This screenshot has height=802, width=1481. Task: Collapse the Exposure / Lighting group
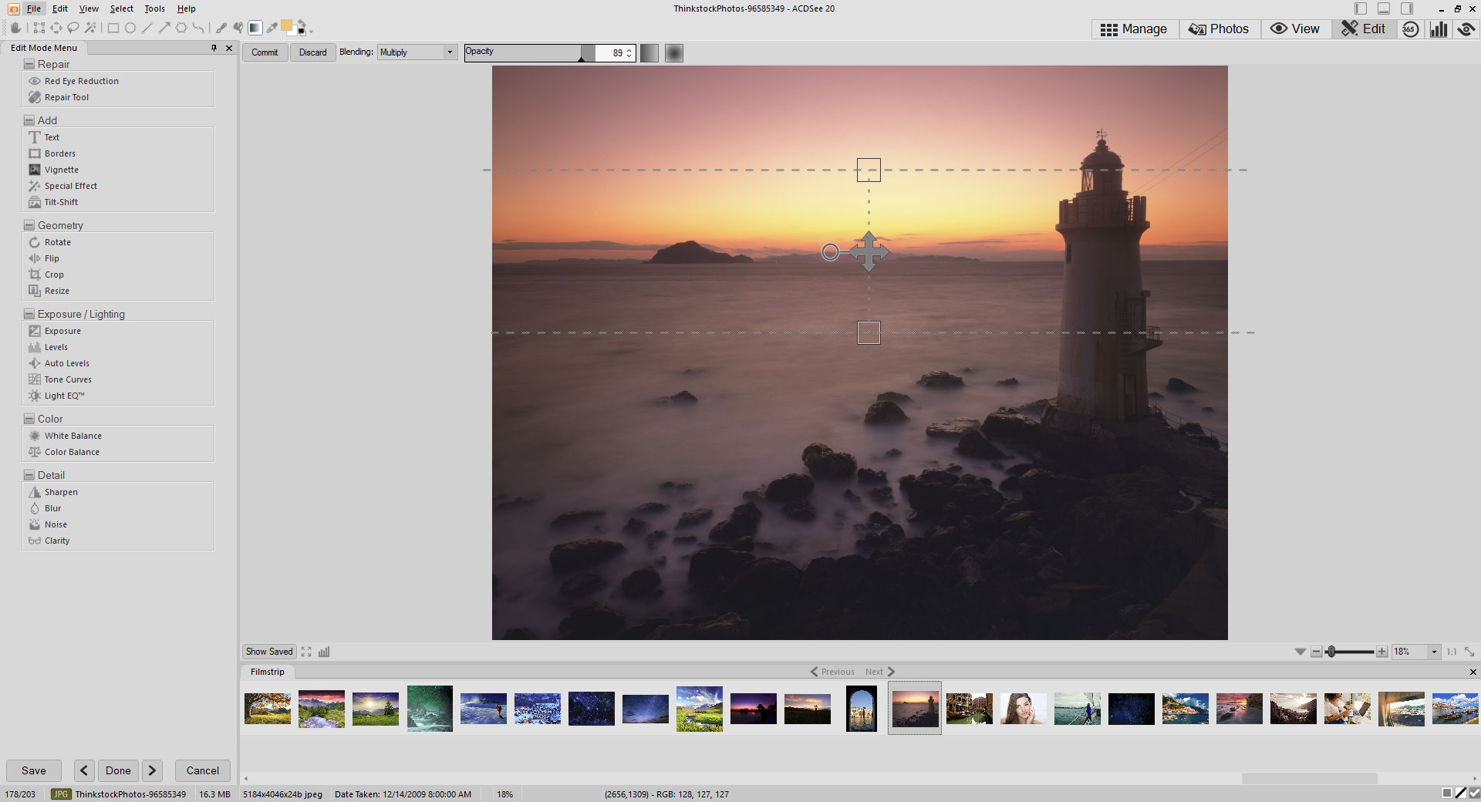click(29, 315)
